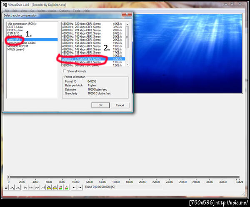Click the timeline position slider handle
The width and height of the screenshot is (250, 207).
pos(9,177)
